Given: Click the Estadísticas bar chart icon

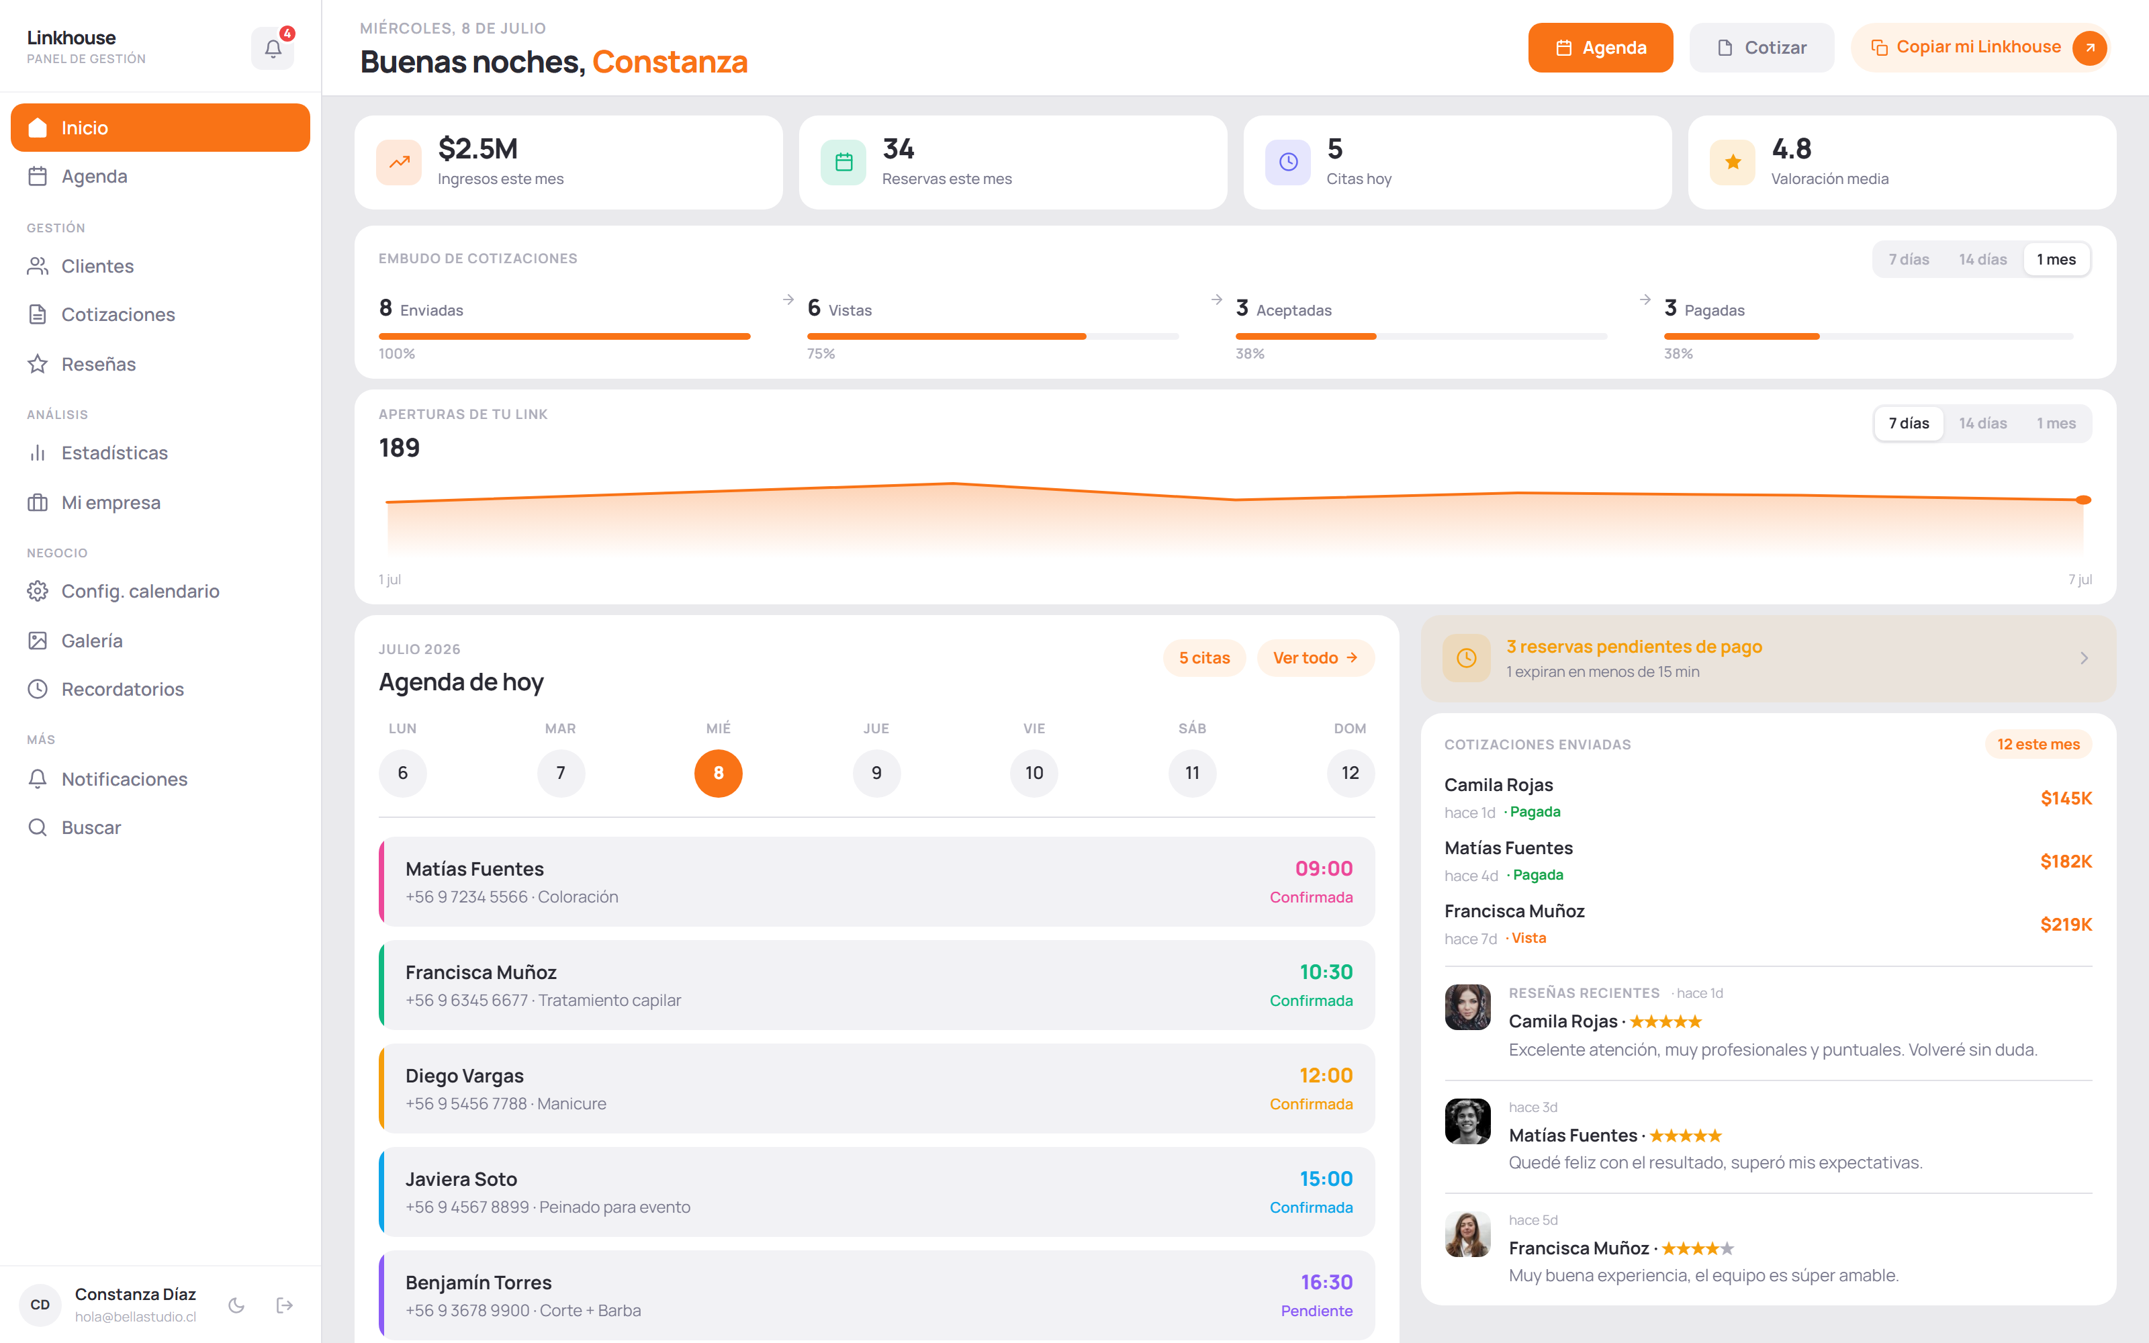Looking at the screenshot, I should 38,453.
